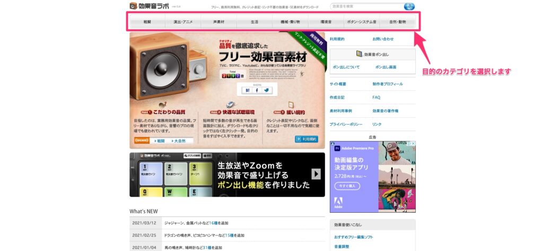
Task: Click into the 効果音を検索 search field
Action: pyautogui.click(x=366, y=6)
